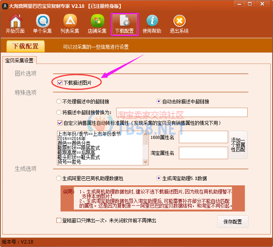Switch to the 宝贝采集设置 tab

click(x=19, y=60)
